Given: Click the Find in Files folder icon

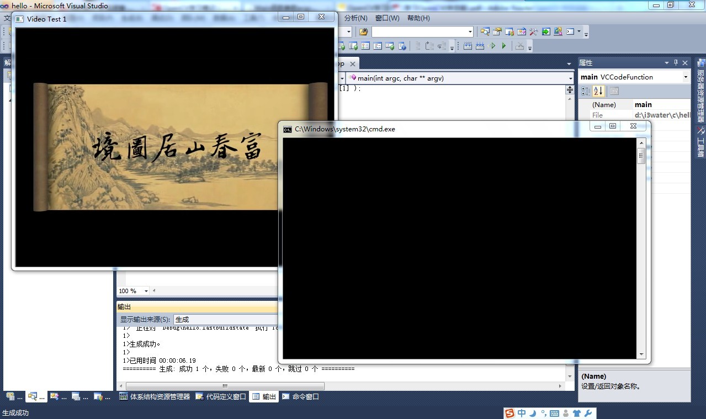Looking at the screenshot, I should pos(363,32).
